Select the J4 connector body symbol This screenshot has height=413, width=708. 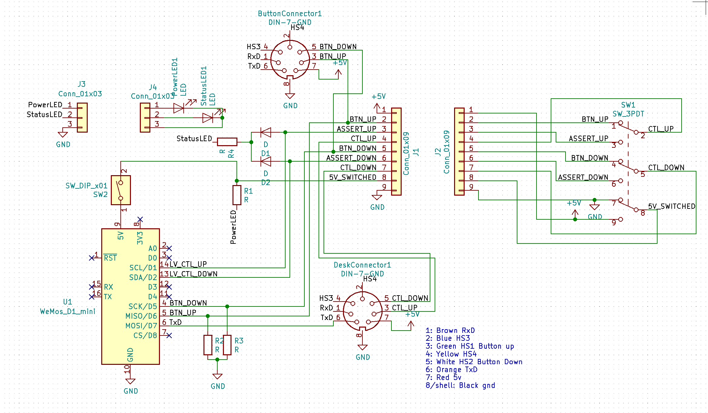(145, 117)
